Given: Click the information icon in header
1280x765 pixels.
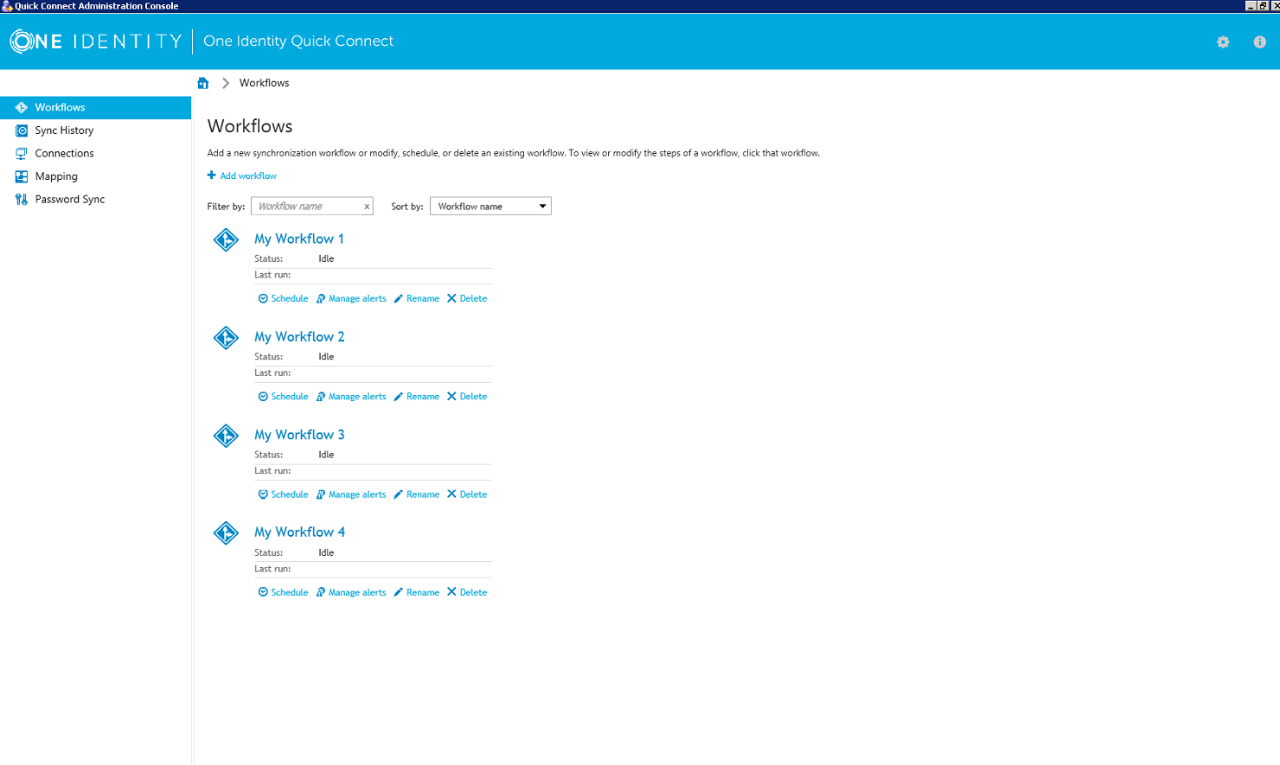Looking at the screenshot, I should point(1259,41).
